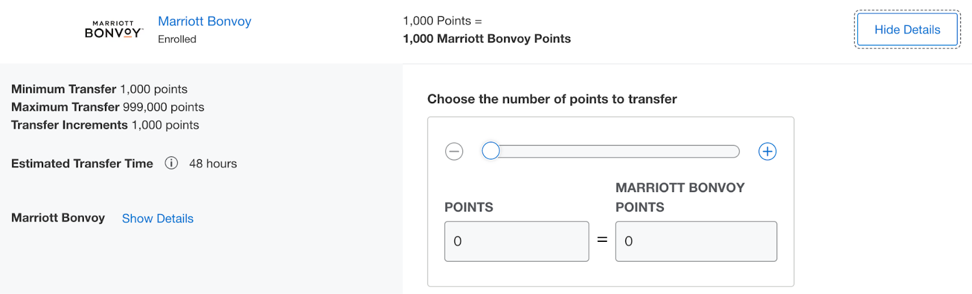This screenshot has height=294, width=972.
Task: Increase points with the plus icon
Action: (x=767, y=152)
